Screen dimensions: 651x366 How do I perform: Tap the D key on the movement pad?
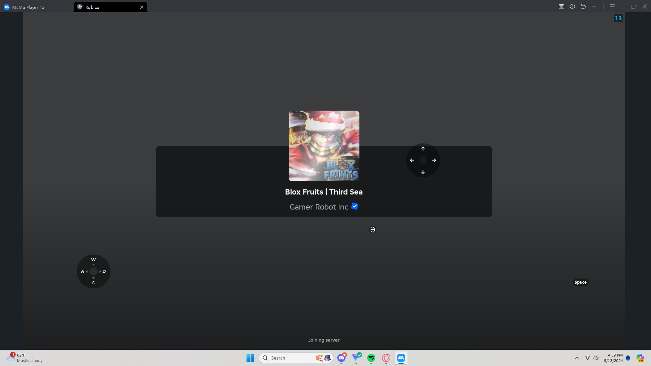click(104, 271)
